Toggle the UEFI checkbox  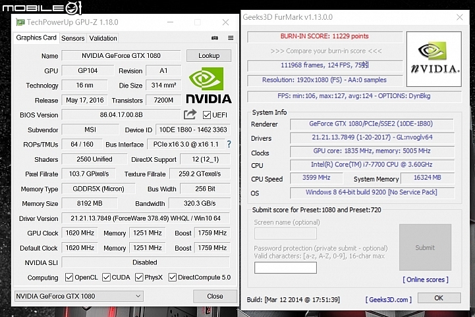207,115
